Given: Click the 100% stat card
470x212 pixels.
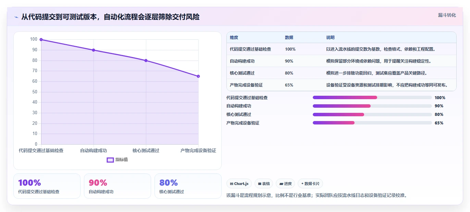Looking at the screenshot, I should (47, 186).
